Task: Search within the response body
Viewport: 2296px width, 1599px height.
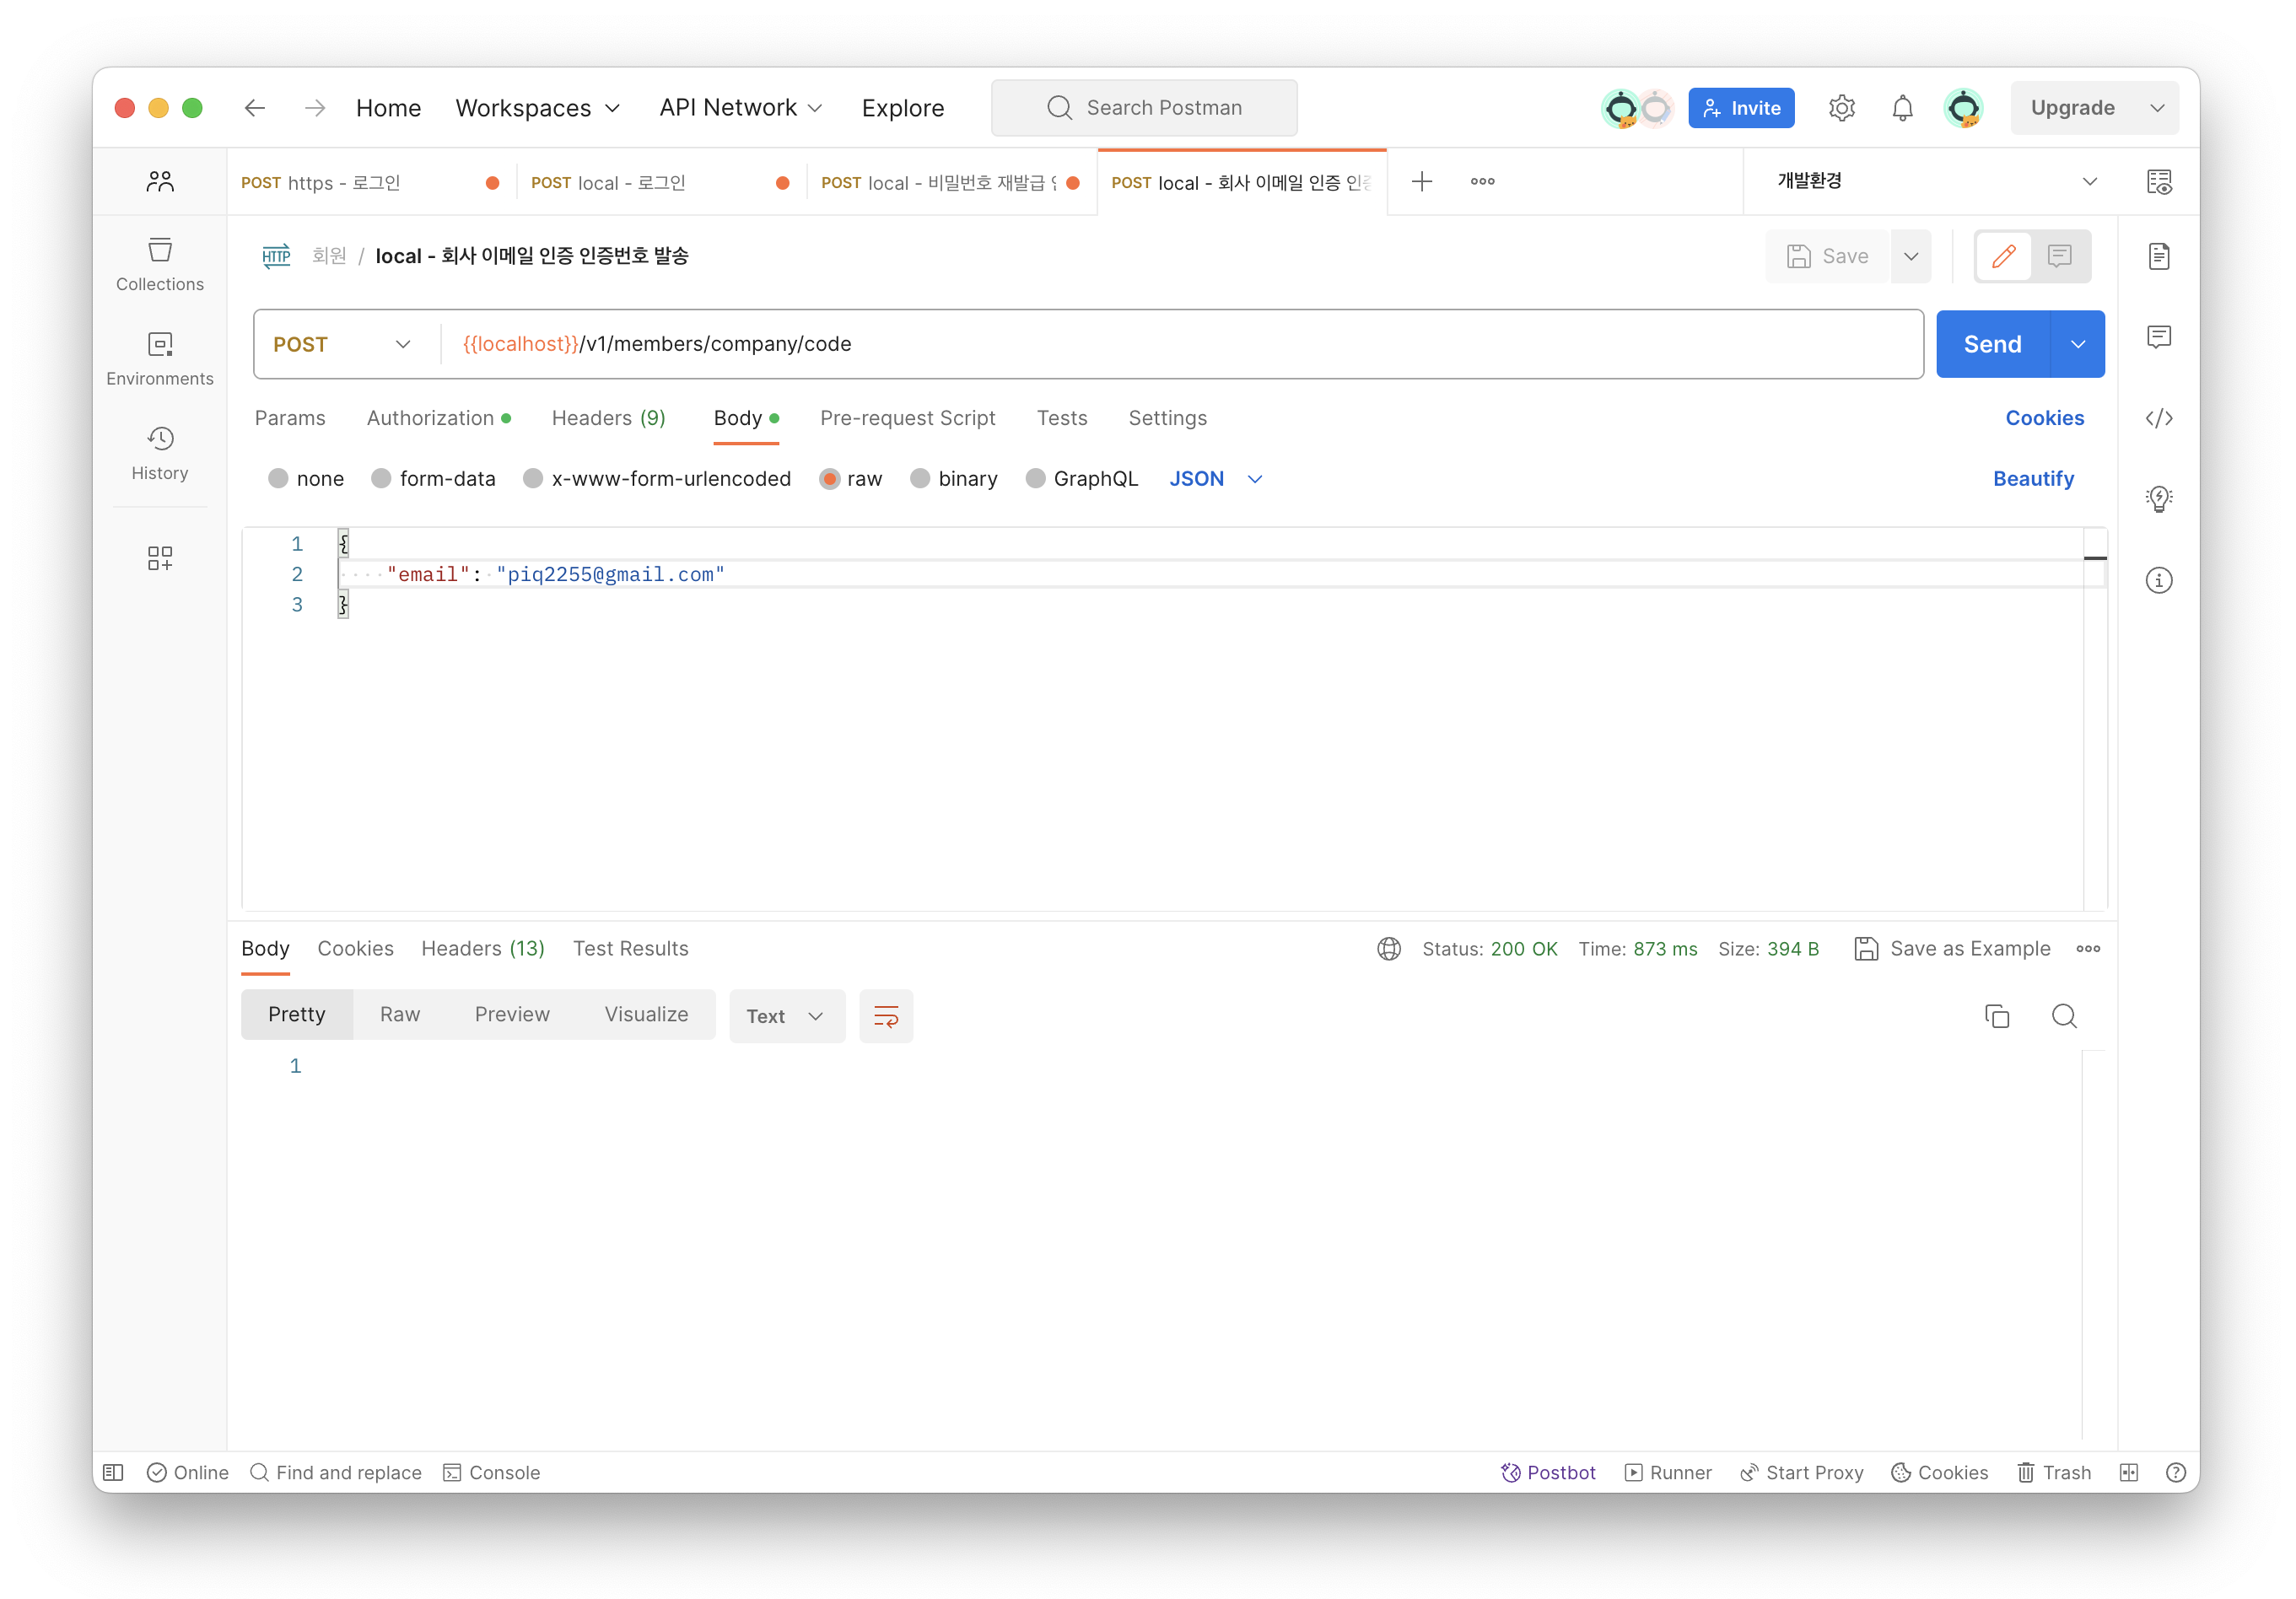Action: tap(2063, 1016)
